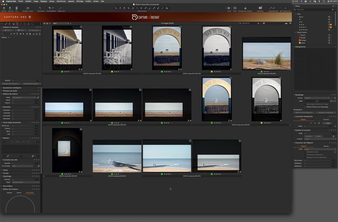Viewport: 338px width, 222px height.
Task: Open the Library folder tool tab
Action: tap(2, 24)
